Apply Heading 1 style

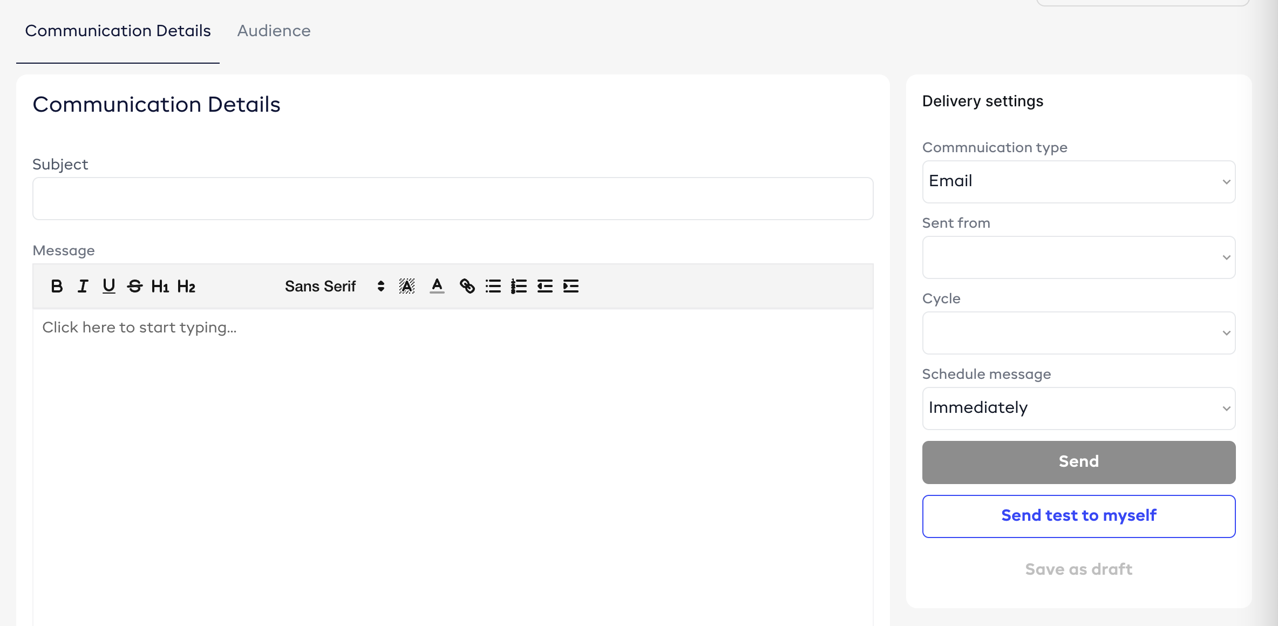point(160,286)
